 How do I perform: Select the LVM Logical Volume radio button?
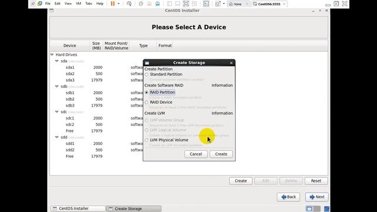pyautogui.click(x=147, y=130)
